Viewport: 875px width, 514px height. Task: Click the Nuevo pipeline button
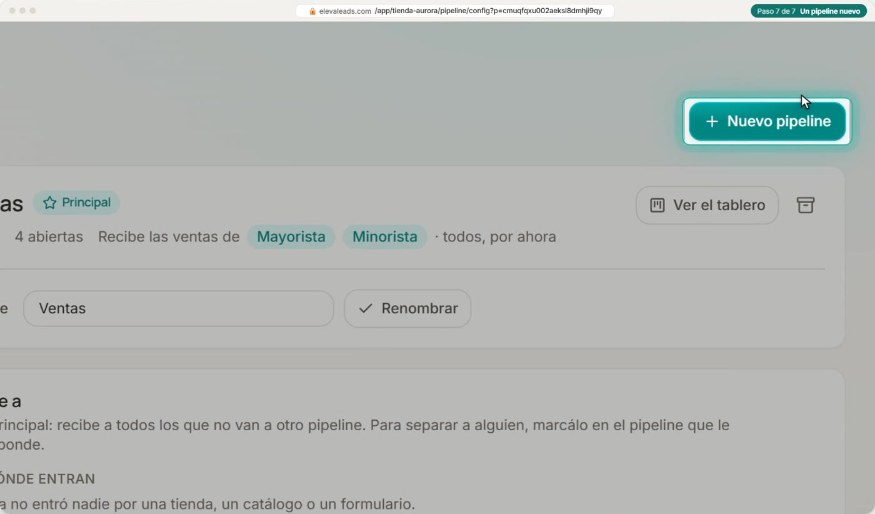(767, 121)
